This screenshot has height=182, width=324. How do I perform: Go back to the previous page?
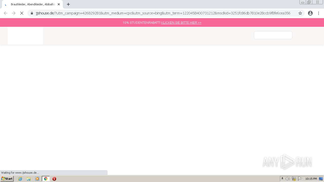6,13
